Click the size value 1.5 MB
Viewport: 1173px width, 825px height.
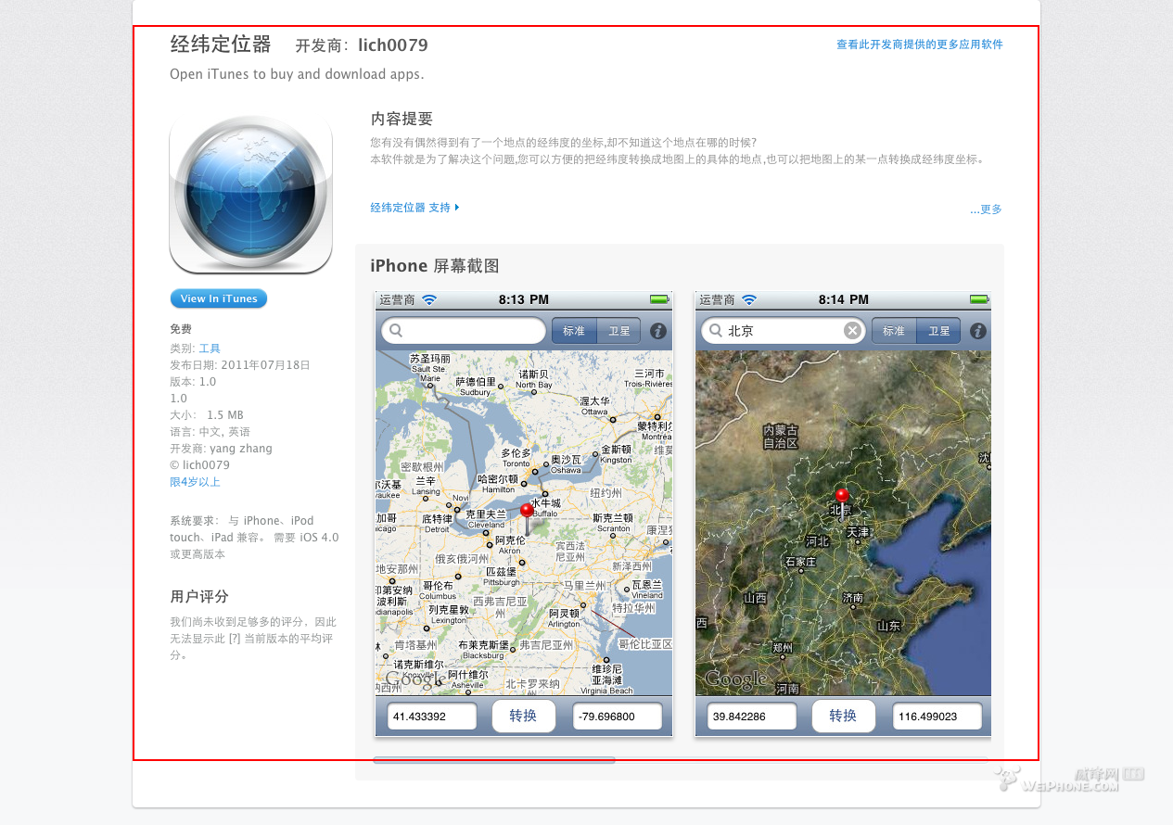point(225,415)
